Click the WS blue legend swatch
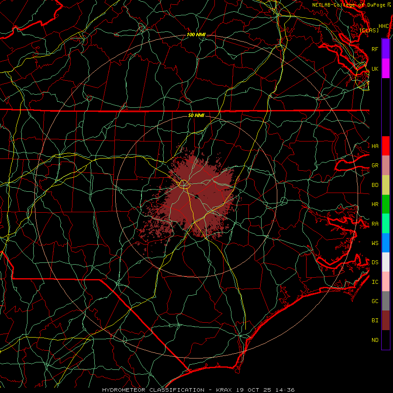Viewport: 393px width, 393px height. pyautogui.click(x=386, y=243)
